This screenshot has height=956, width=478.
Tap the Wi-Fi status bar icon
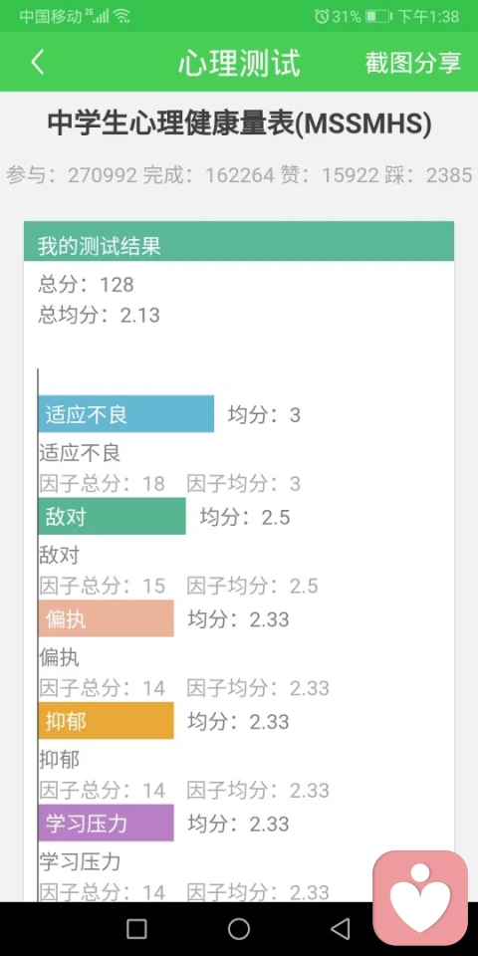tap(121, 17)
